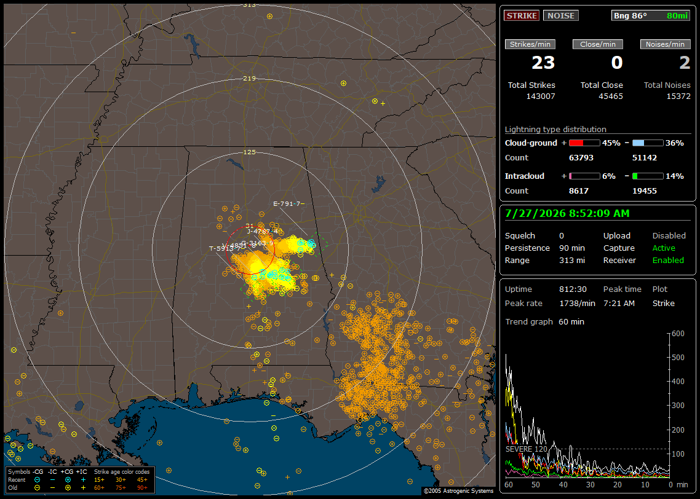Image resolution: width=700 pixels, height=499 pixels.
Task: Click the Strikes/min label box
Action: click(x=530, y=44)
